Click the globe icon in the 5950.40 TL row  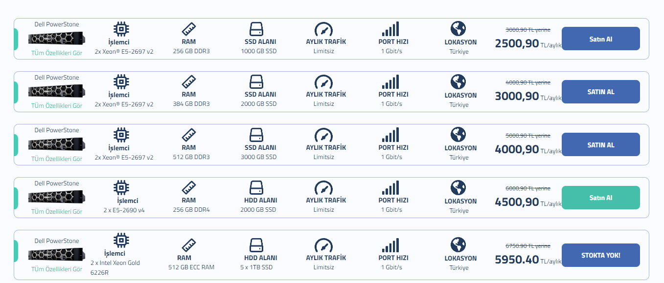(x=458, y=244)
